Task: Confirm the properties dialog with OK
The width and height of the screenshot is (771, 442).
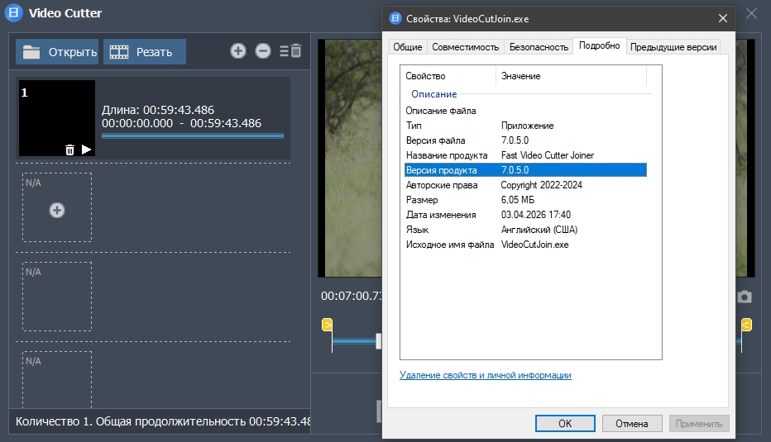Action: coord(565,424)
